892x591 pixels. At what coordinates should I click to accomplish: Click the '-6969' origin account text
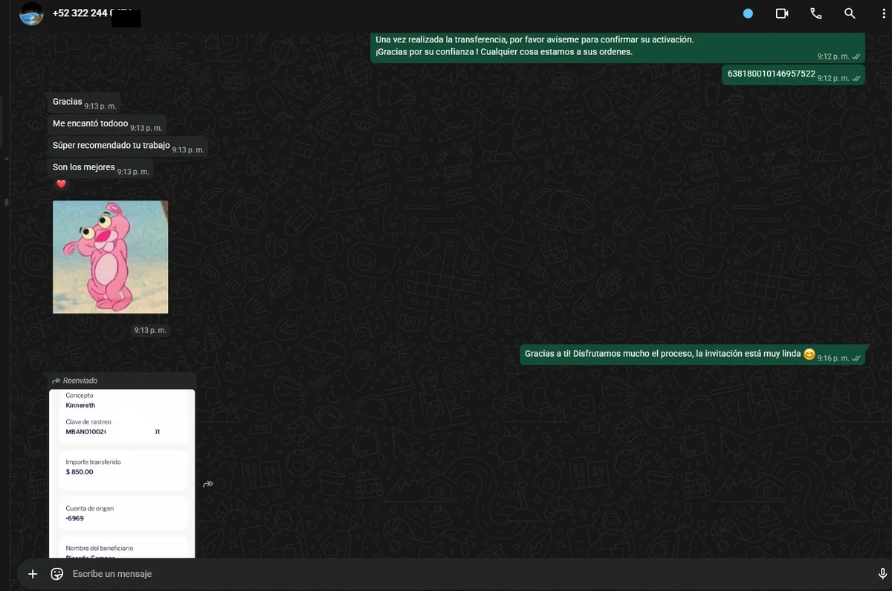point(74,519)
